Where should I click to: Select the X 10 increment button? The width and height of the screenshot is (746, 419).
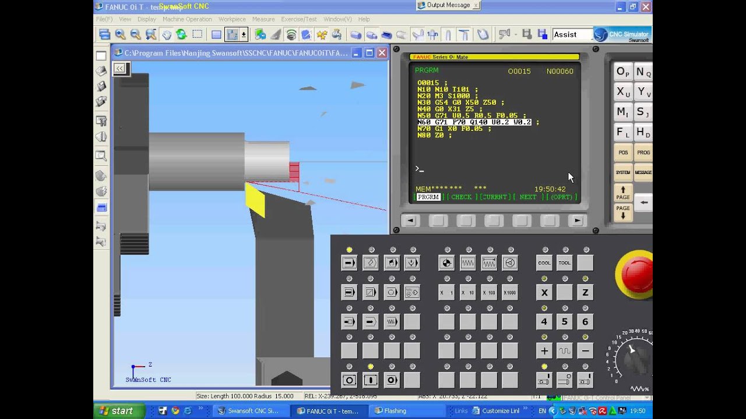467,292
